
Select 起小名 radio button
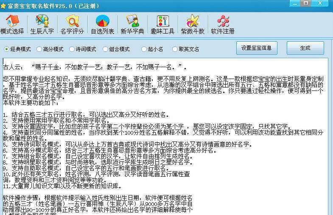click(144, 49)
